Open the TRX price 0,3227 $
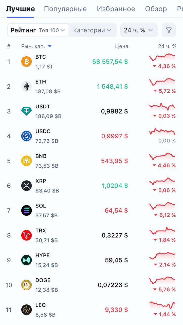This screenshot has width=183, height=325. pyautogui.click(x=115, y=235)
